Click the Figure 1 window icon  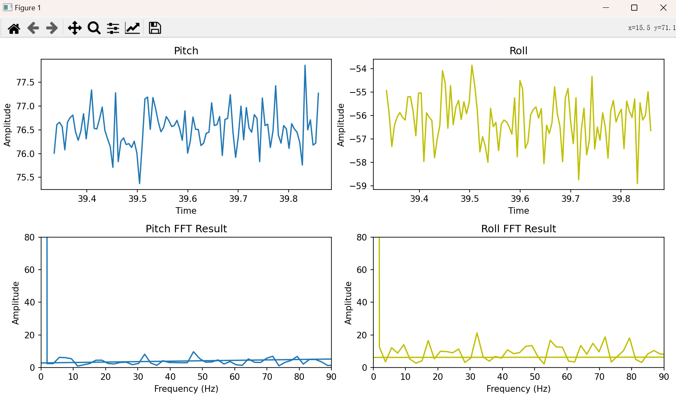[x=7, y=7]
